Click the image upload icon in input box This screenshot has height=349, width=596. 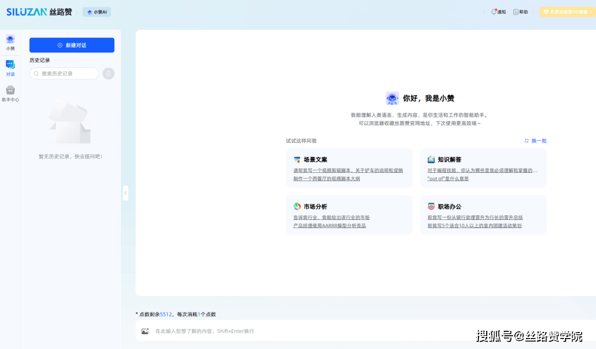pos(145,331)
